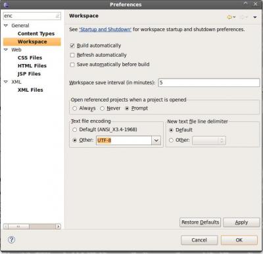Select Content Types in the tree
The image size is (263, 254).
36,34
